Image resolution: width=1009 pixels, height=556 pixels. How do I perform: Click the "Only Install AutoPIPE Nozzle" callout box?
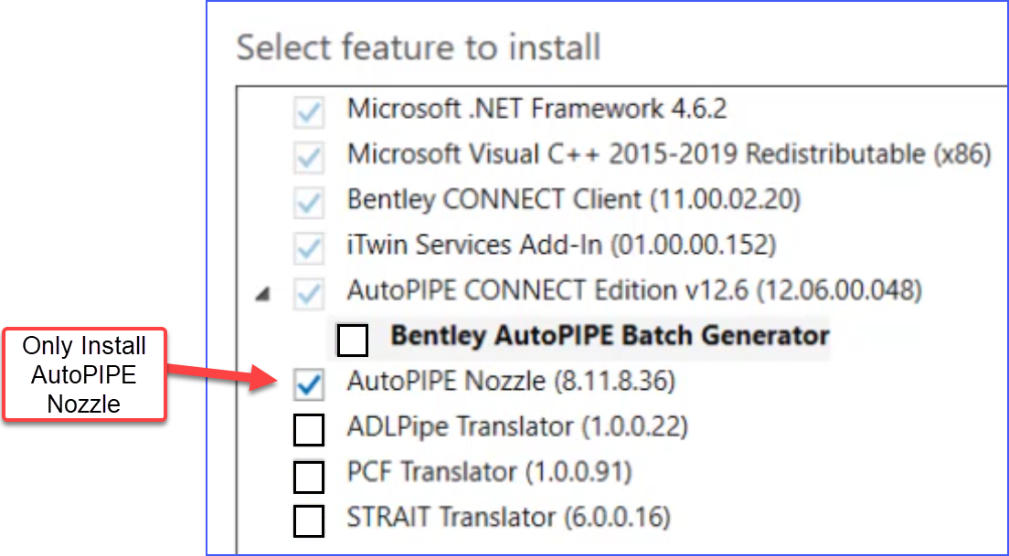pos(84,374)
